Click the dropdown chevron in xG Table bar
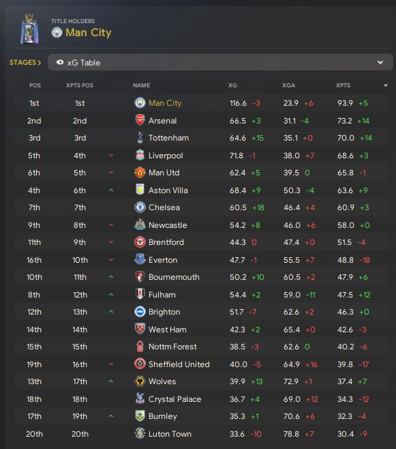This screenshot has width=396, height=449. [380, 62]
